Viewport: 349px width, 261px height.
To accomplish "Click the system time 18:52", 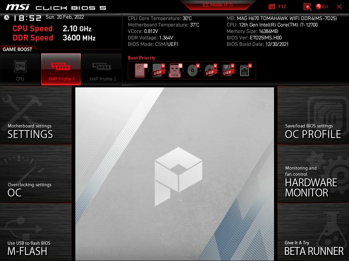I will coord(28,18).
